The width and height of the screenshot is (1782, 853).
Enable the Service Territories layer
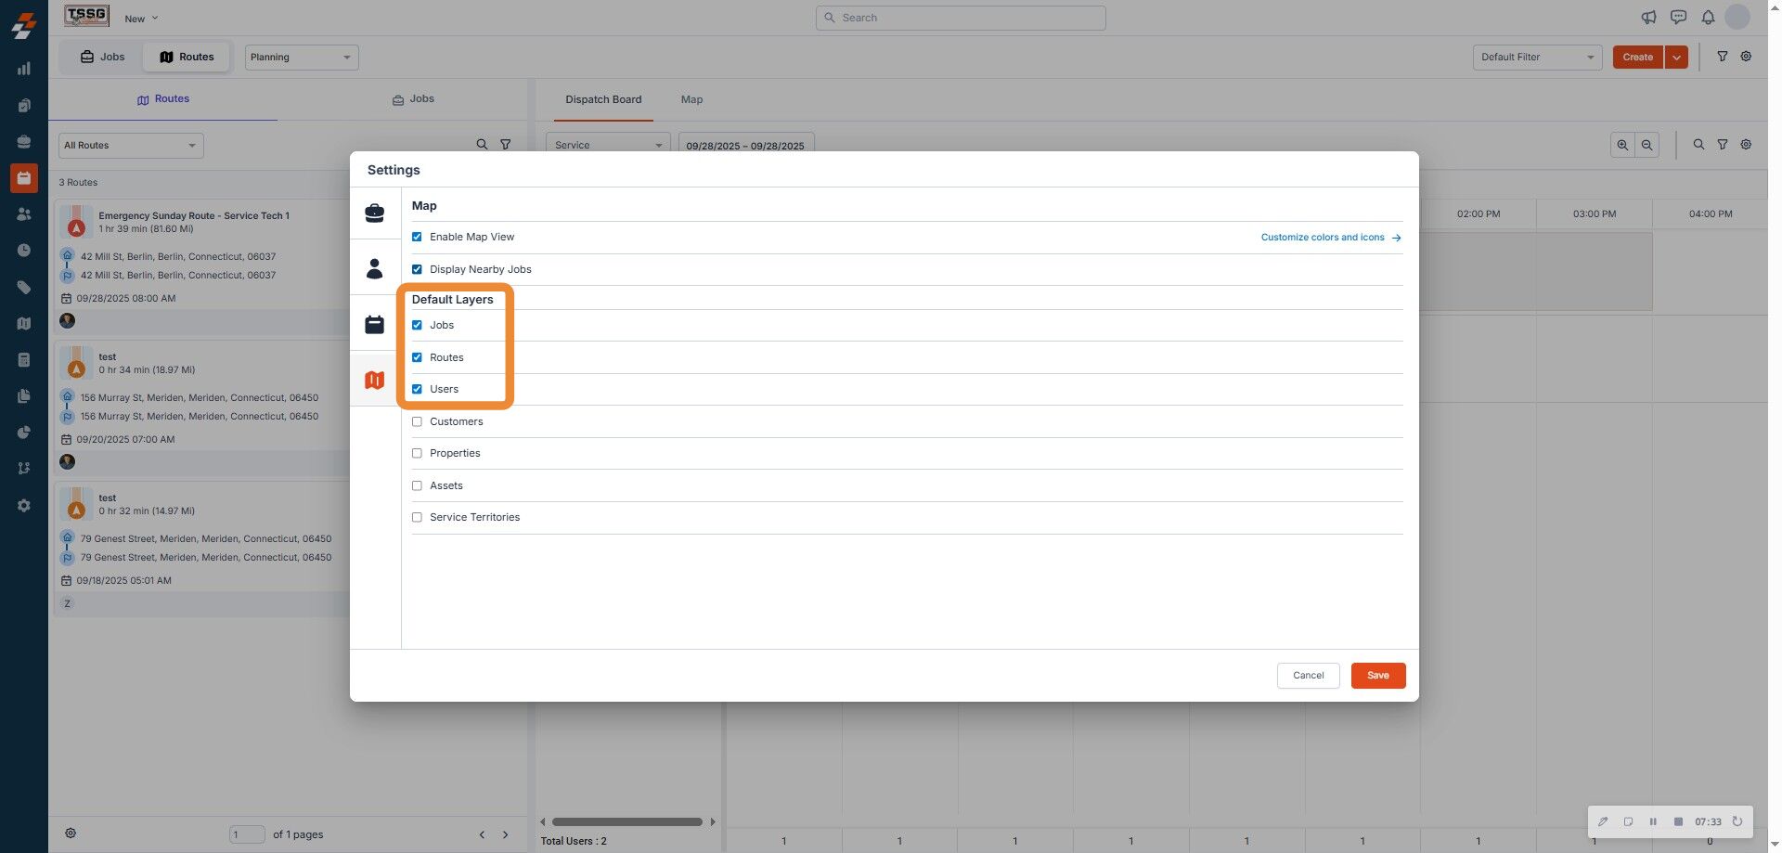[417, 517]
